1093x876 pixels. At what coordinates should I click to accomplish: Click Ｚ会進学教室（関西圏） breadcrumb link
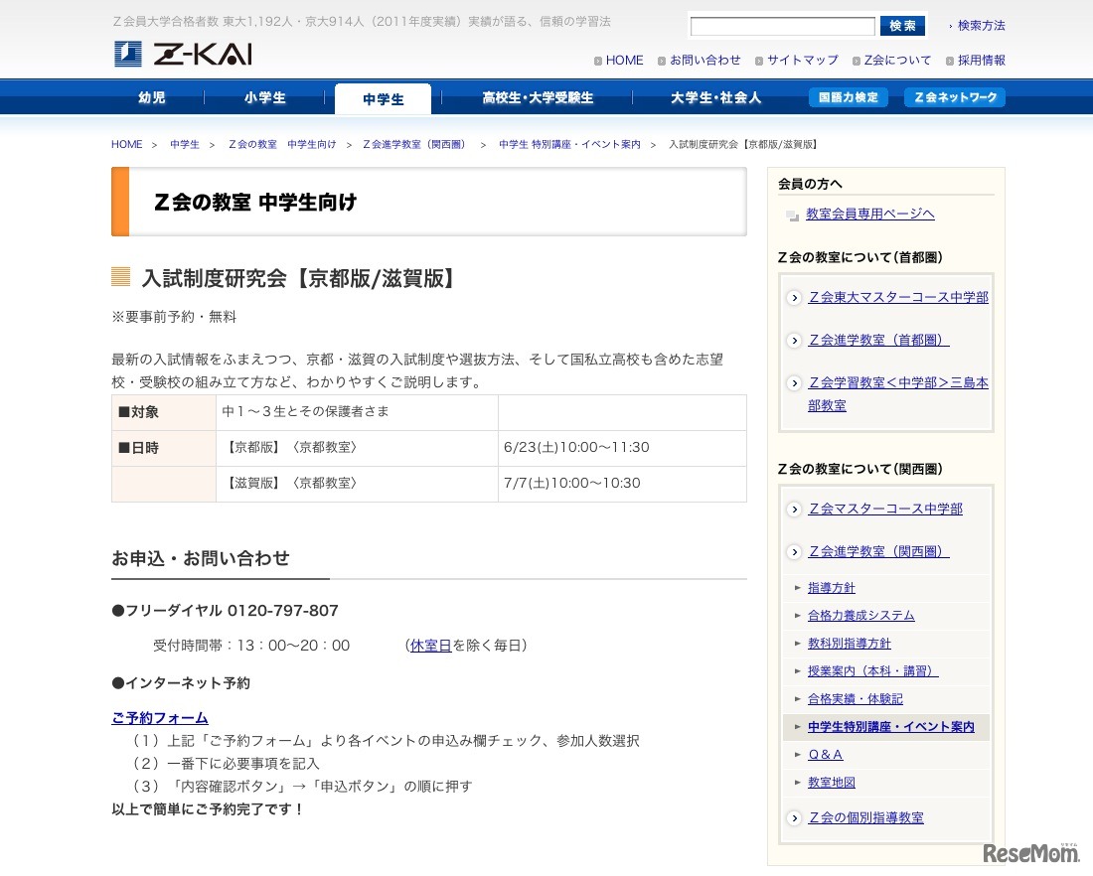414,145
